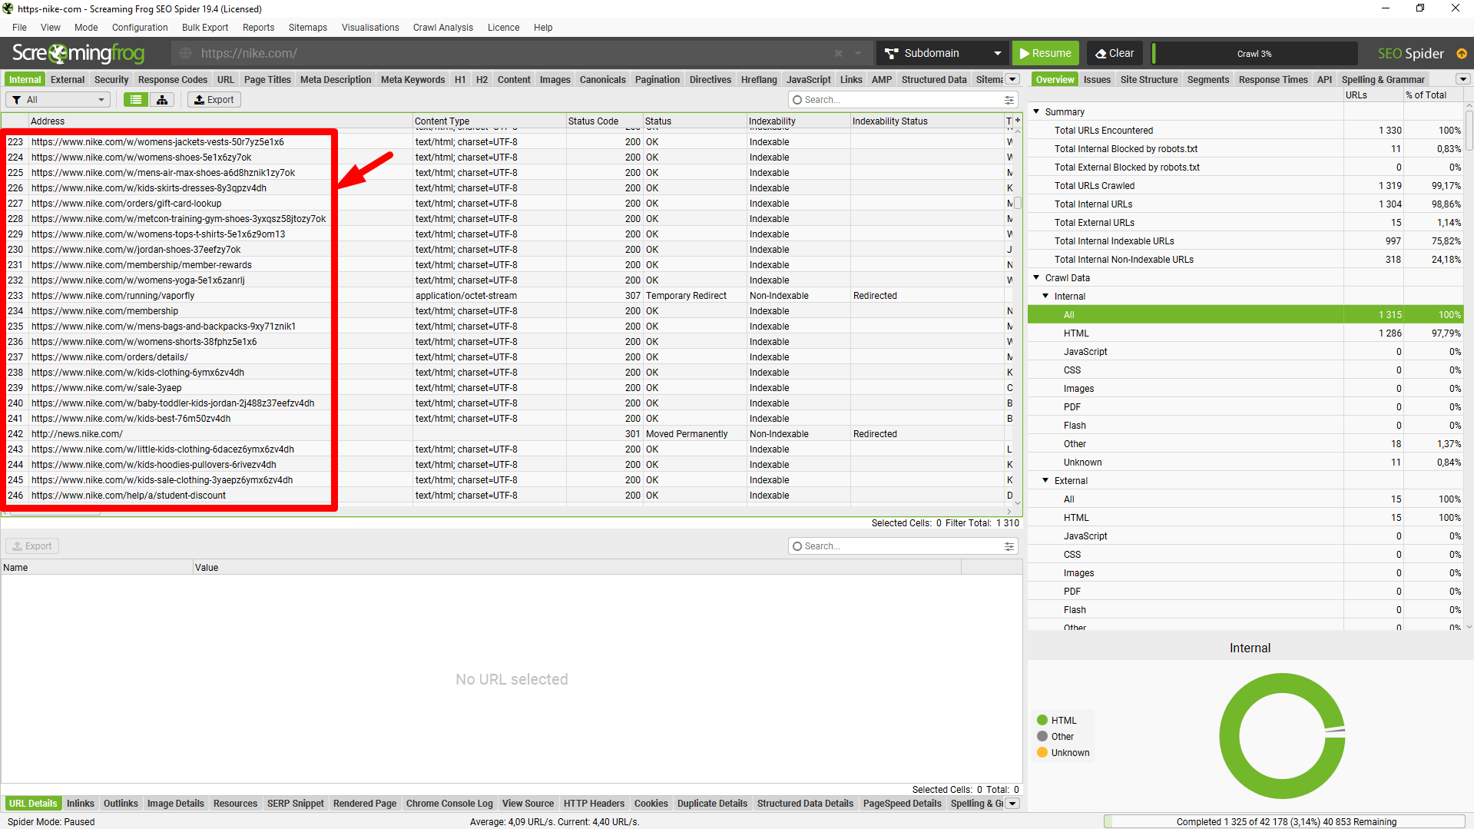This screenshot has height=829, width=1474.
Task: Open the Sitemaps menu
Action: (308, 27)
